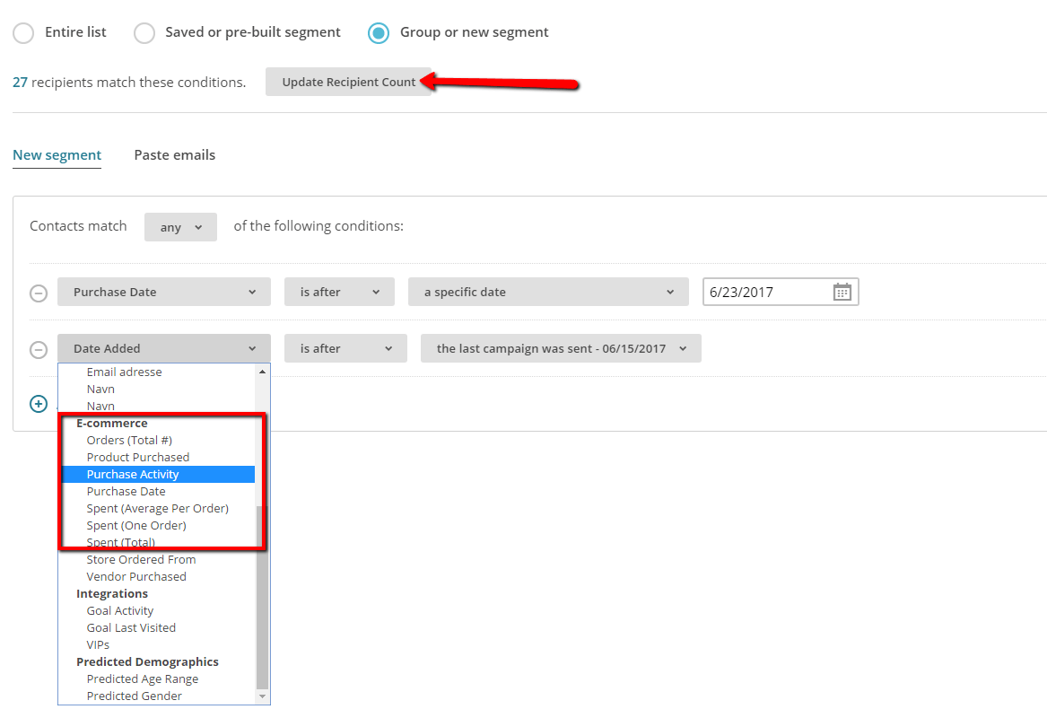This screenshot has height=718, width=1047.
Task: Choose Goal Activity option
Action: tap(120, 610)
